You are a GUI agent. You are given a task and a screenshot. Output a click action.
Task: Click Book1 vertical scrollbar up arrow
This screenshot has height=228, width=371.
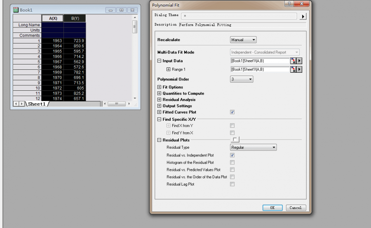point(135,17)
